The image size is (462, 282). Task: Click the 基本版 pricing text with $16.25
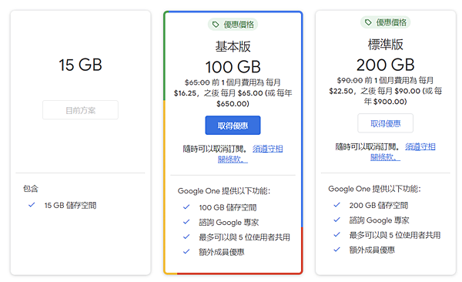pos(233,93)
